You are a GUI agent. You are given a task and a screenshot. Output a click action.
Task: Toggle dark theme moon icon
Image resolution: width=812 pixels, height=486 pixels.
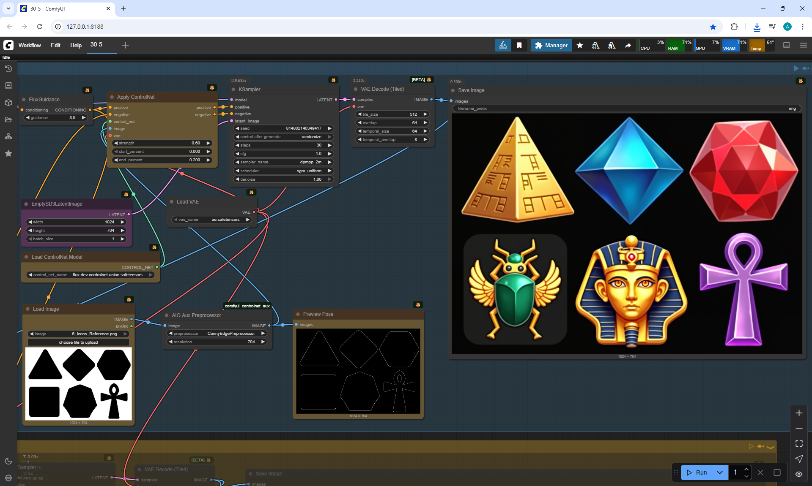(8, 461)
